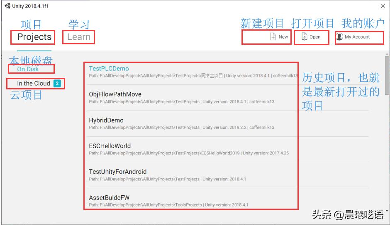Click the New button label

(x=283, y=37)
